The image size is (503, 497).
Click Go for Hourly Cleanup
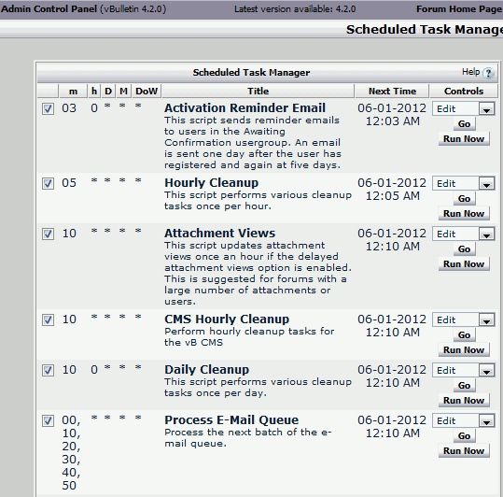tap(464, 198)
